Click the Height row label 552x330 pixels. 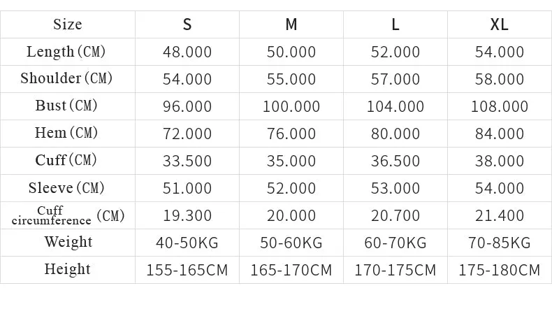pyautogui.click(x=67, y=269)
